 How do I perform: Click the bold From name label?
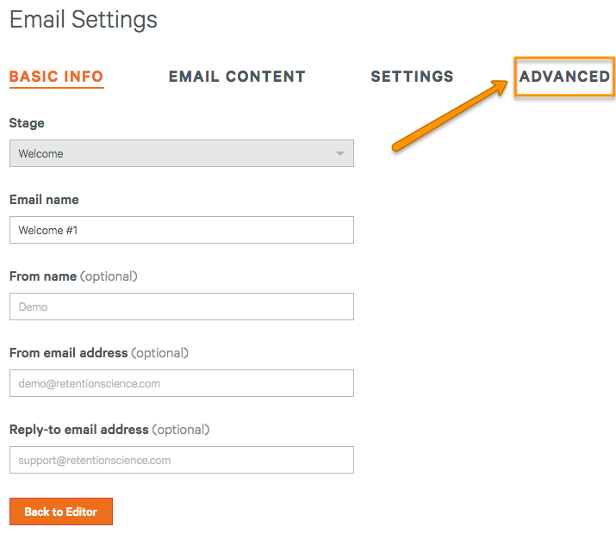coord(43,276)
